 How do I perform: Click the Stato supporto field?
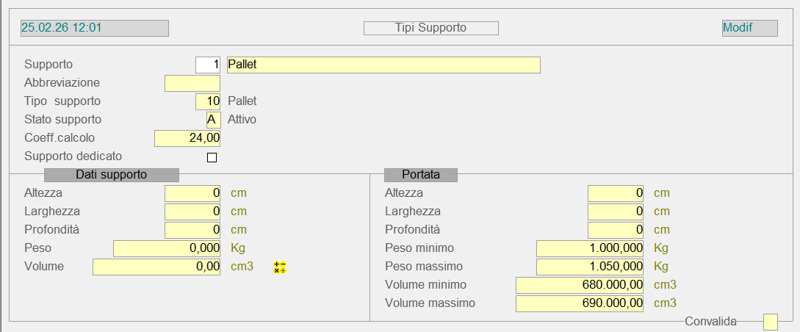213,120
